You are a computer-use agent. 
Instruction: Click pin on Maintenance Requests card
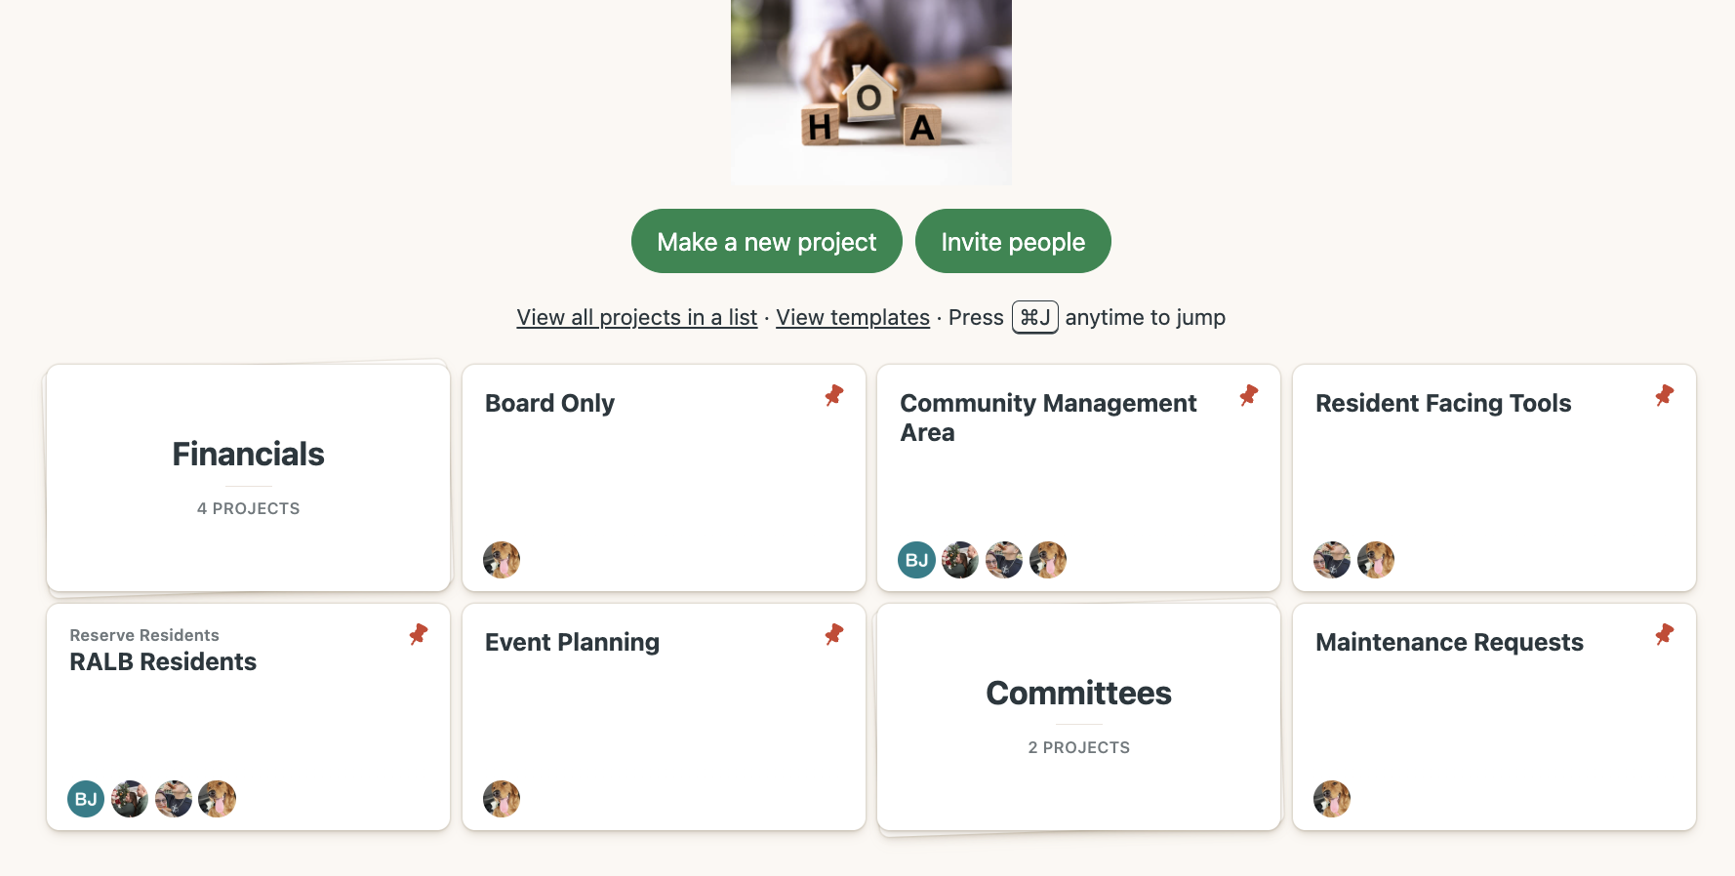[x=1664, y=634]
